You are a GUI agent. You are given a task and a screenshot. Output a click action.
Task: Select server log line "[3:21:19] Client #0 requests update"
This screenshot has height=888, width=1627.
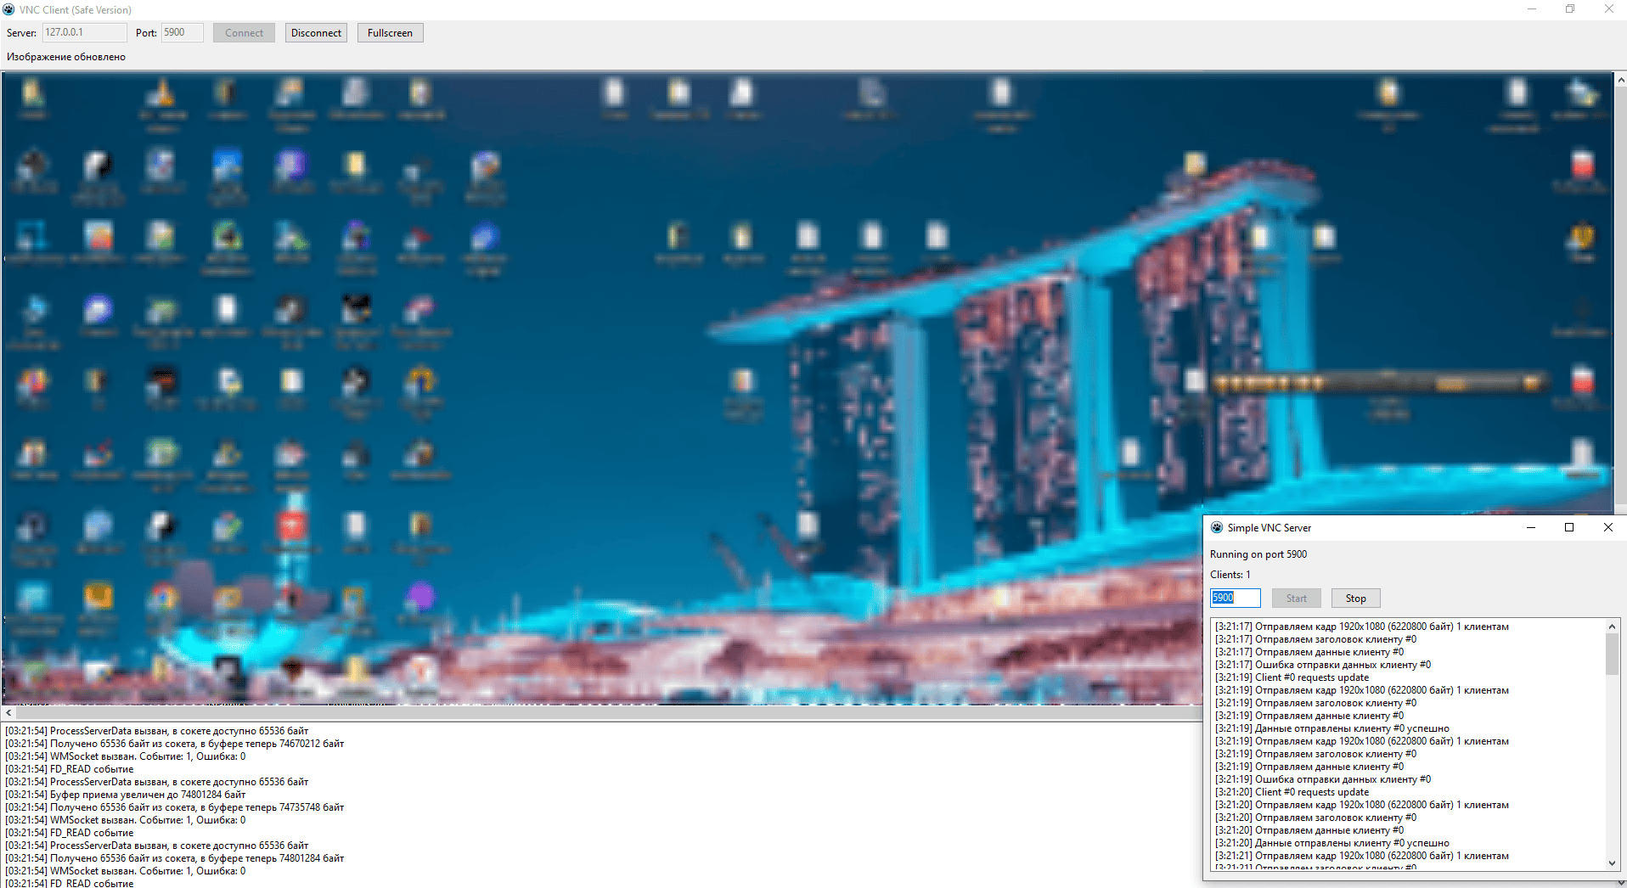[x=1292, y=677]
